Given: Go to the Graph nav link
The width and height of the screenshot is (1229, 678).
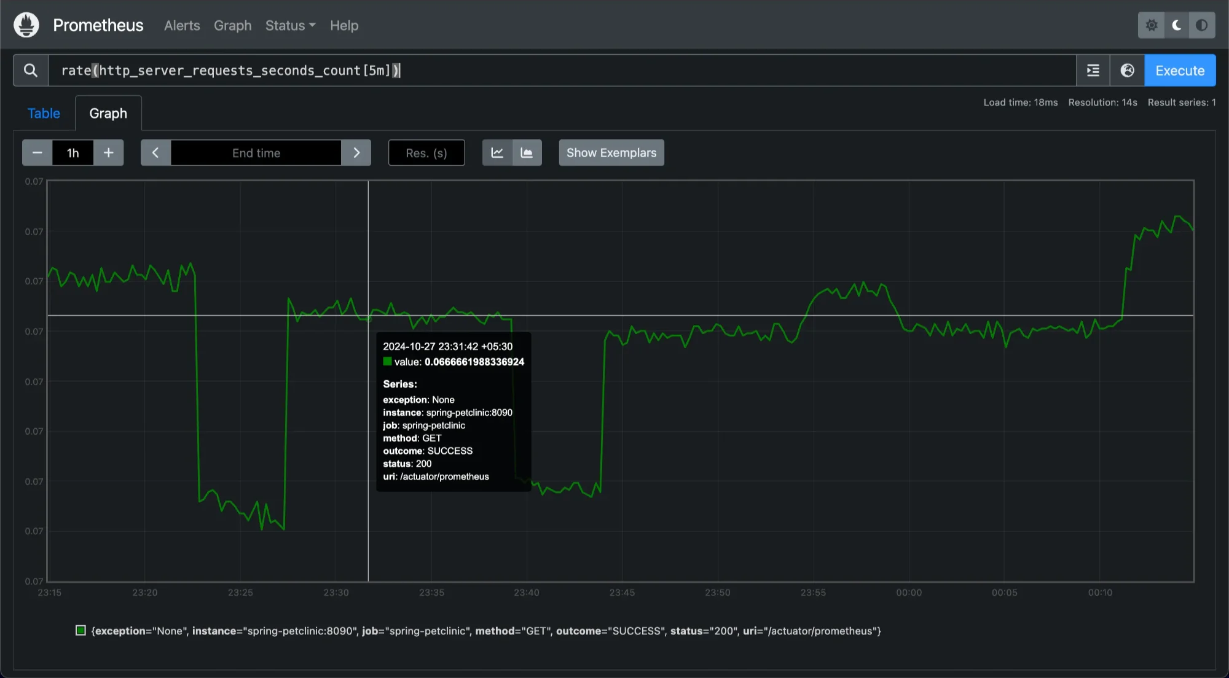Looking at the screenshot, I should pyautogui.click(x=232, y=26).
